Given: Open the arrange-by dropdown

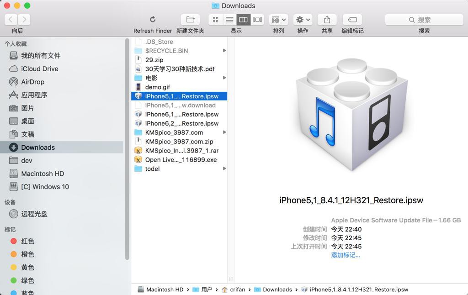Looking at the screenshot, I should 278,20.
